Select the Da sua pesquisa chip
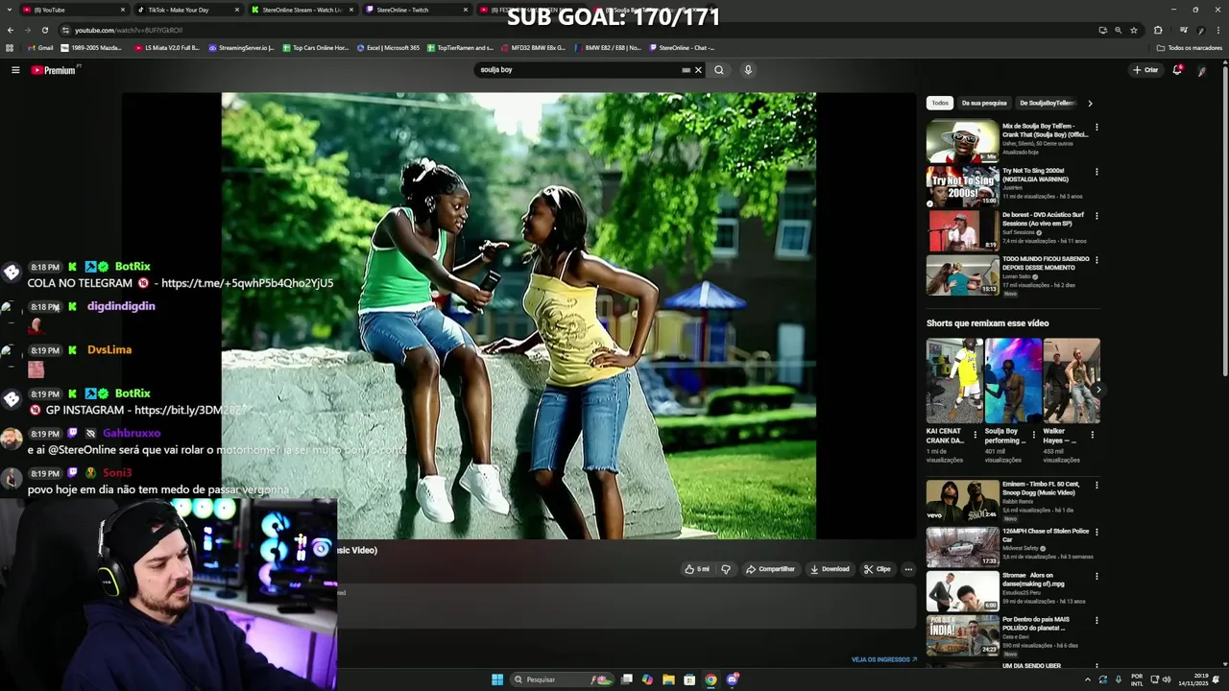The image size is (1229, 691). point(984,103)
